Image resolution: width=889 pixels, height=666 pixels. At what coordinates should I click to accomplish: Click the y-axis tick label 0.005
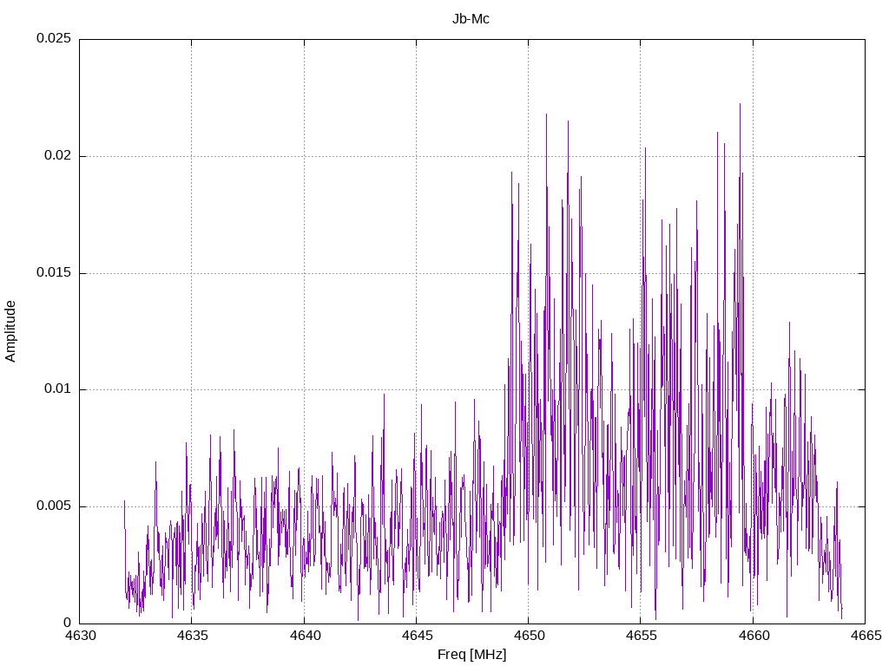click(54, 506)
